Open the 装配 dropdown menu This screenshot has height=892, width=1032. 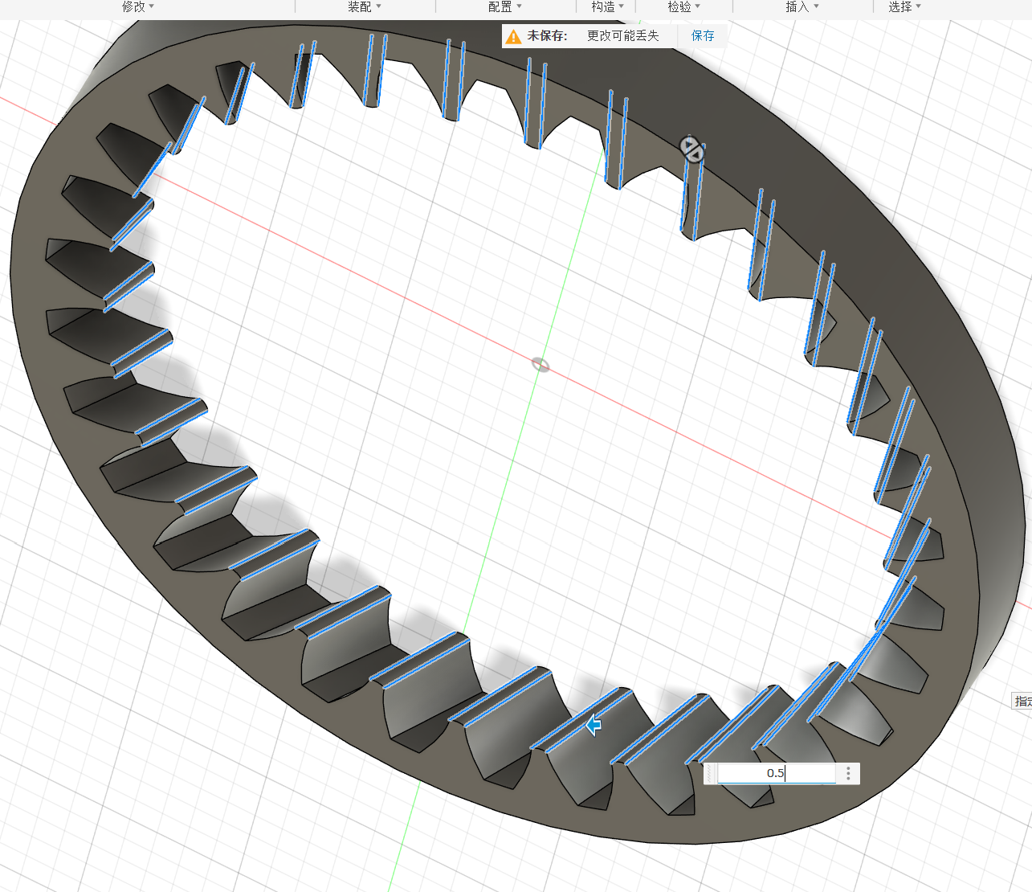[x=365, y=6]
